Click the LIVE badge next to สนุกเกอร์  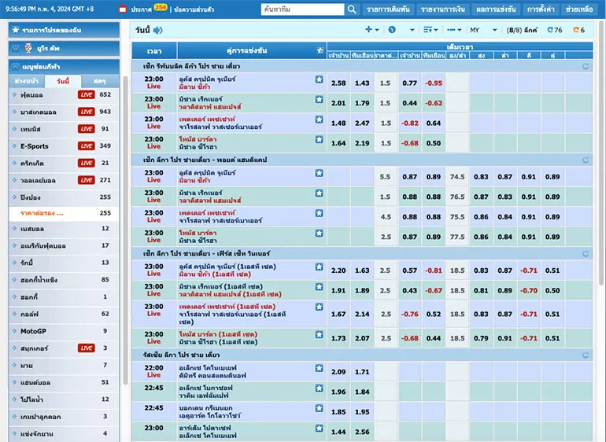point(87,348)
